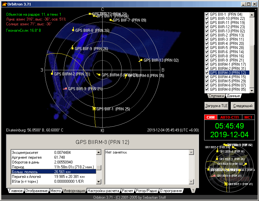This screenshot has height=201, width=259.
Task: Select the Аргумент перигея row
Action: point(54,157)
